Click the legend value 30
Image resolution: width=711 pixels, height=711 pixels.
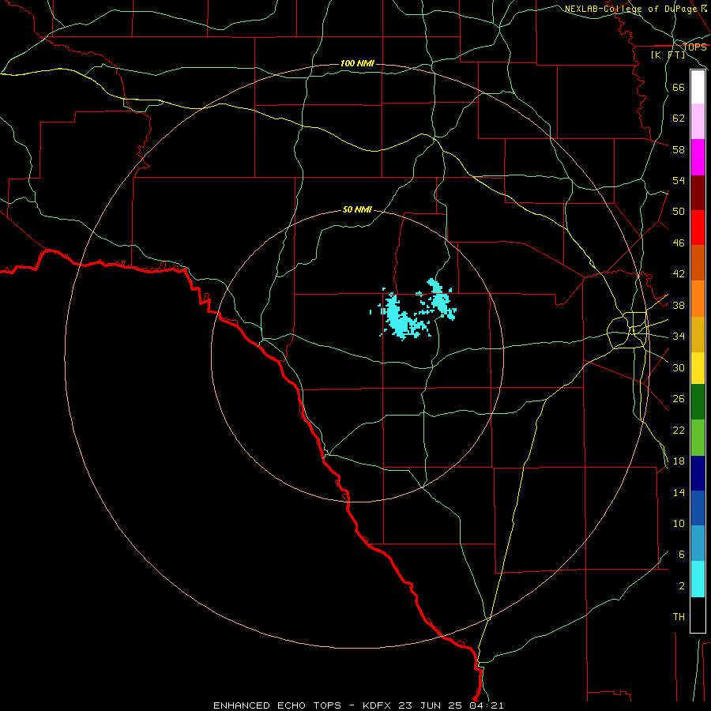(x=679, y=367)
